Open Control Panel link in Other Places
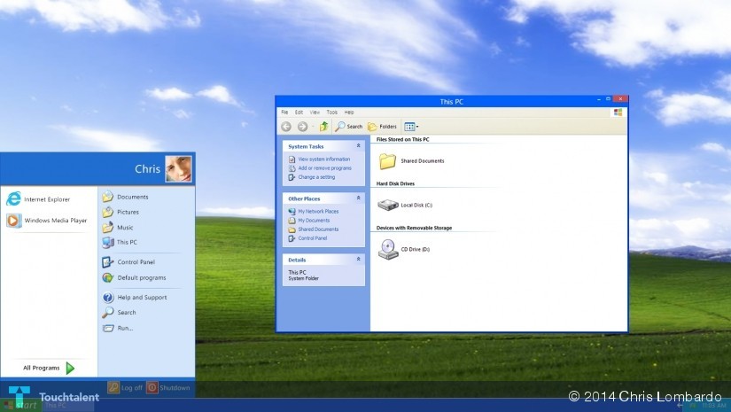731x412 pixels. (313, 238)
